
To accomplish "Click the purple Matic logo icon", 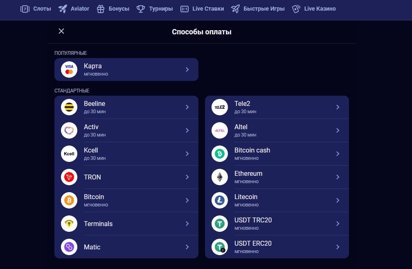I will (x=69, y=247).
